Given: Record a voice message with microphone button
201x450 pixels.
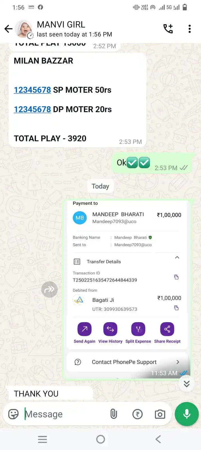Looking at the screenshot, I should (x=187, y=414).
